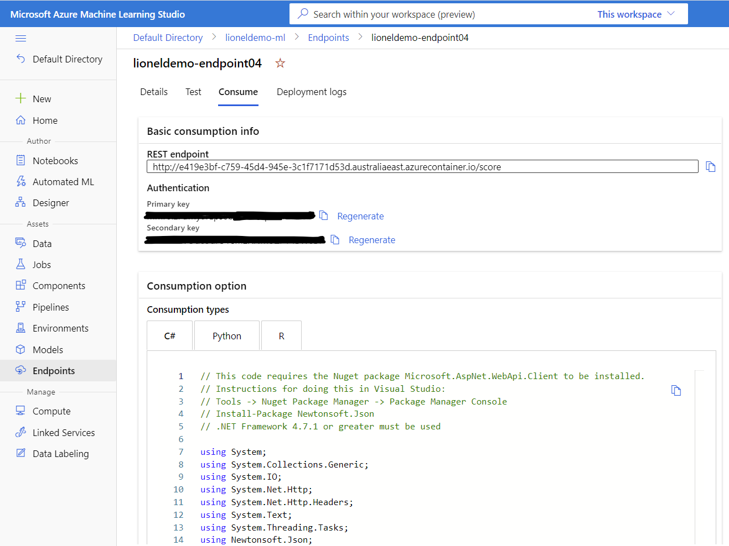The height and width of the screenshot is (546, 729).
Task: Click the Compute monitor icon
Action: click(20, 411)
